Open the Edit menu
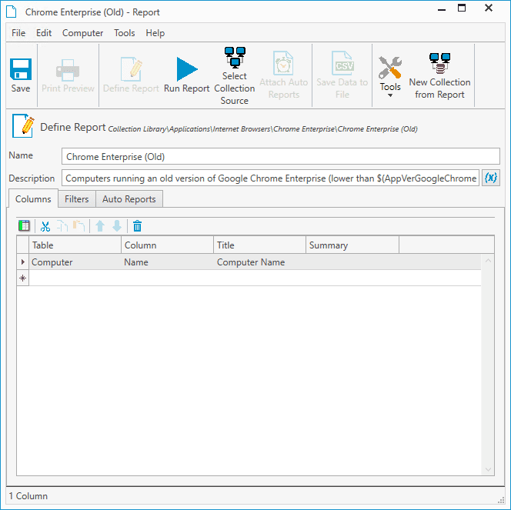 click(x=44, y=33)
